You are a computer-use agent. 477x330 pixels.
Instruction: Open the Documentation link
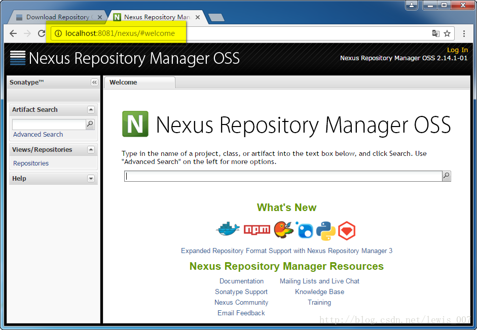[x=242, y=281]
